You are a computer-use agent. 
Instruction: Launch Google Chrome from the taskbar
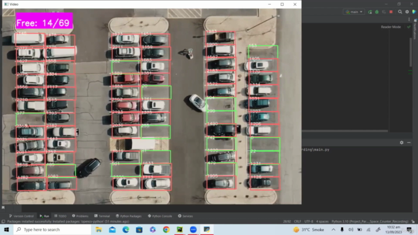(x=167, y=229)
